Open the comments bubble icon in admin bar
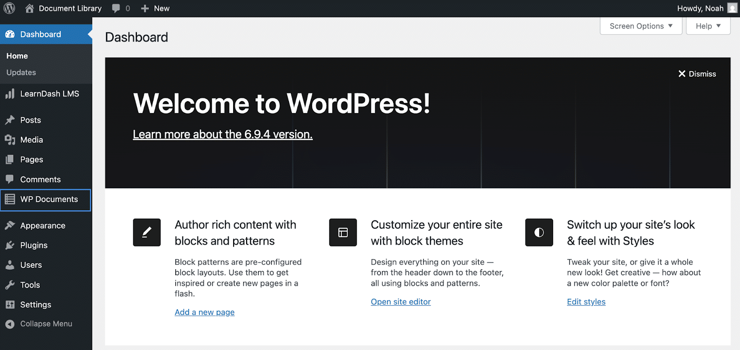Viewport: 740px width, 350px height. 116,8
